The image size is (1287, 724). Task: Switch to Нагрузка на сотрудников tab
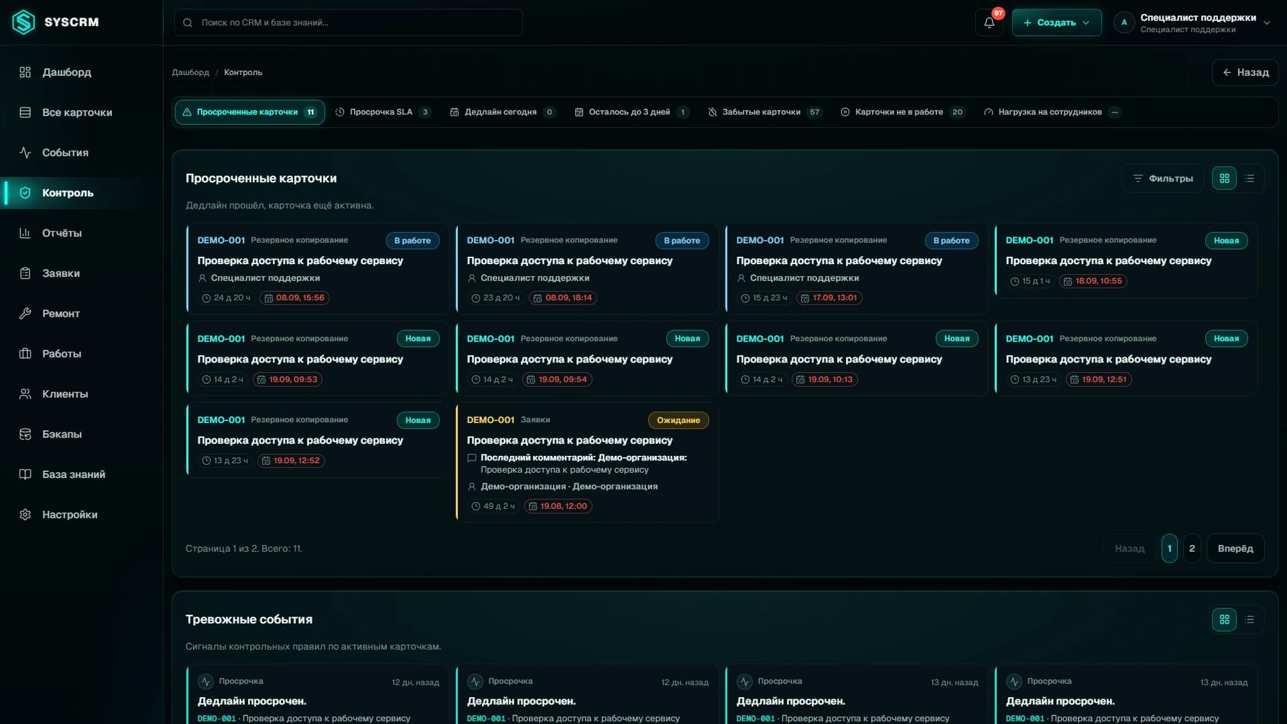(x=1052, y=112)
